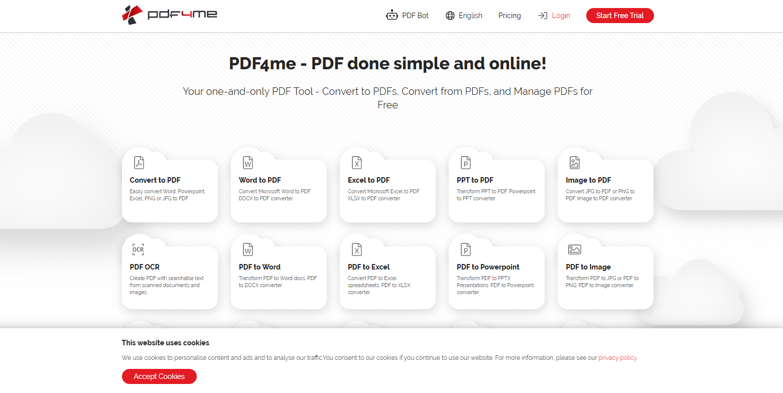This screenshot has width=783, height=393.
Task: Click the 'Transform PDF to Word docs' description
Action: click(278, 282)
